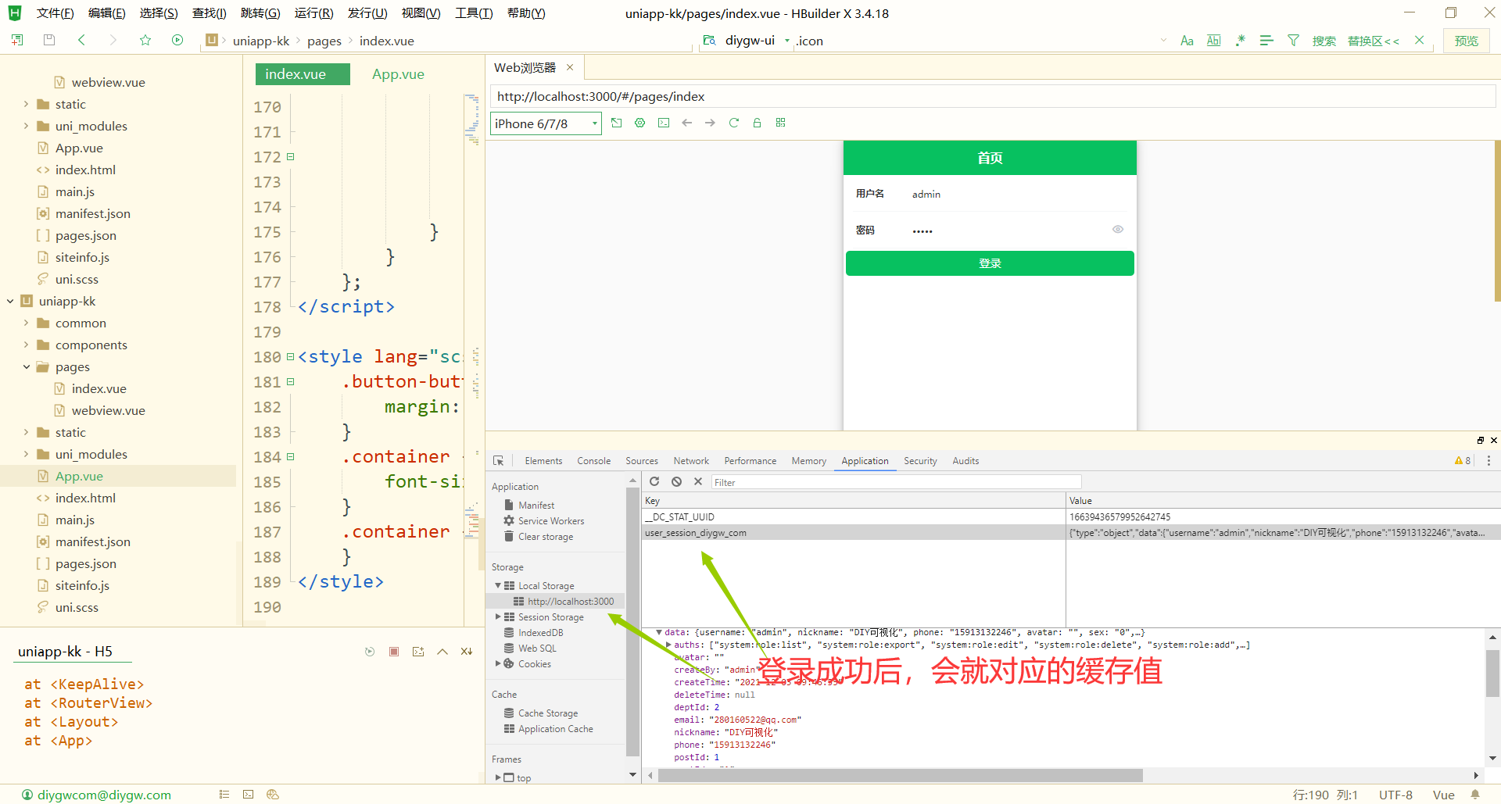Toggle the browser lock icon
Screen dimensions: 1501x804
(757, 123)
